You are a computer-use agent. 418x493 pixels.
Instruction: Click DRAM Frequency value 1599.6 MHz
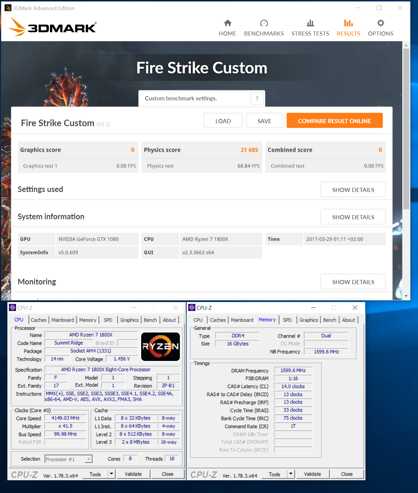click(293, 371)
